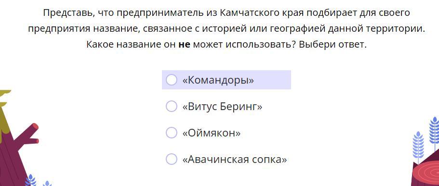Pick the «Авачинская сопка» radio button
This screenshot has width=439, height=186.
pos(172,159)
